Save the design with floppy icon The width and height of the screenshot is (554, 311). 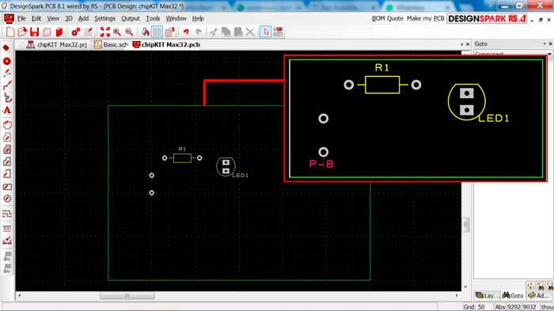point(34,32)
